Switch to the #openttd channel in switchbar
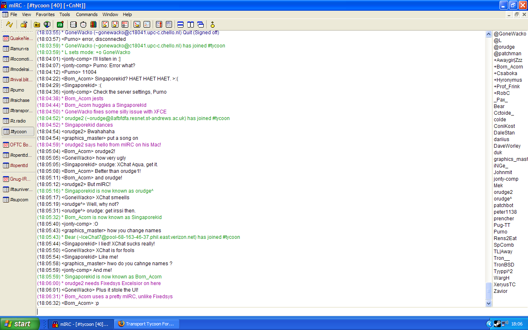 pos(18,165)
